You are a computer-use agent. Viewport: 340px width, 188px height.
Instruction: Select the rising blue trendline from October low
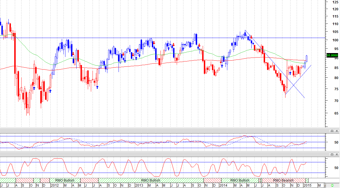(x=298, y=79)
